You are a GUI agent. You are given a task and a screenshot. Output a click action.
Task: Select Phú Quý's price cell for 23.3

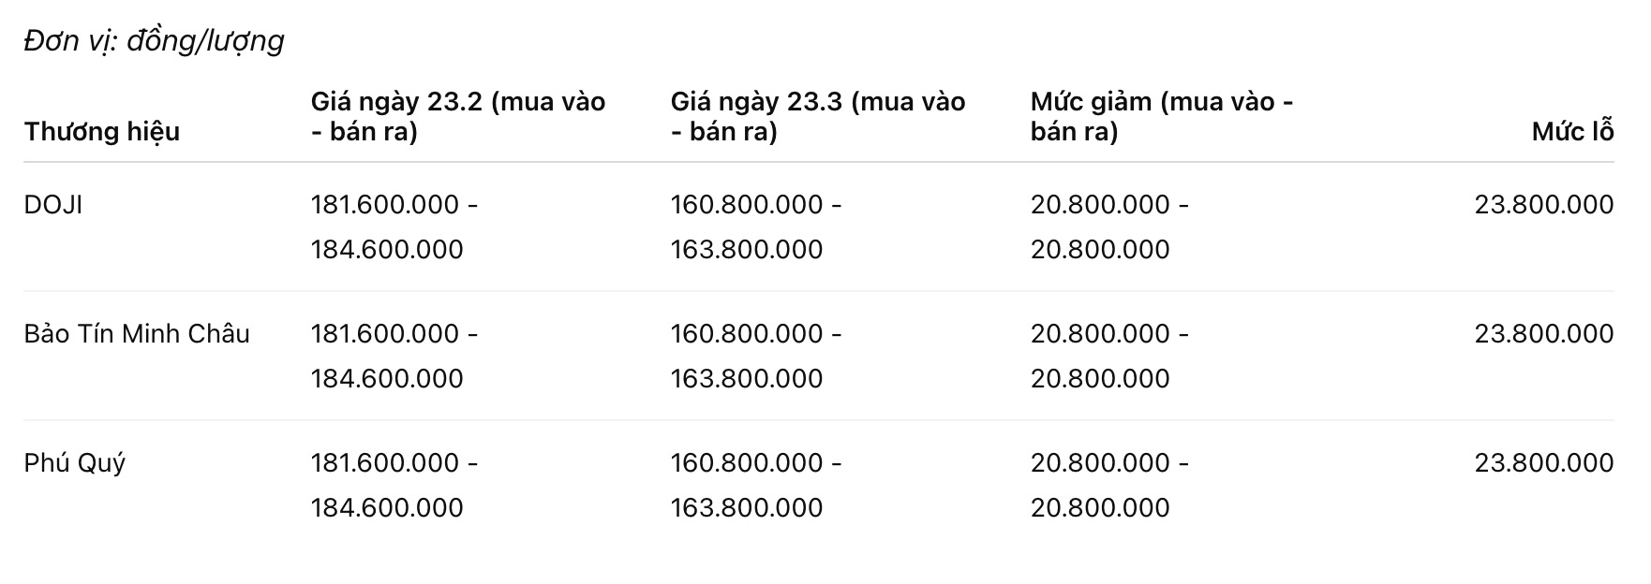click(755, 485)
